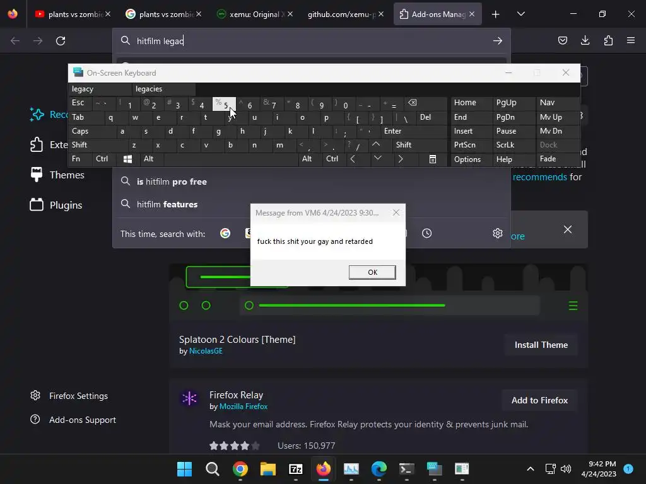The image size is (646, 484).
Task: Install the Splatoon 2 Colours theme
Action: pos(541,345)
